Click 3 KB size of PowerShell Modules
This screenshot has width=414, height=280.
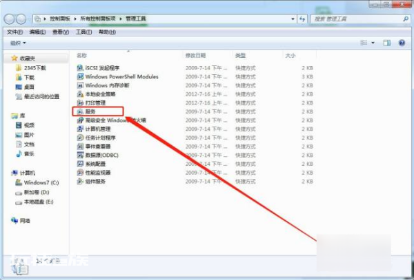(x=307, y=76)
